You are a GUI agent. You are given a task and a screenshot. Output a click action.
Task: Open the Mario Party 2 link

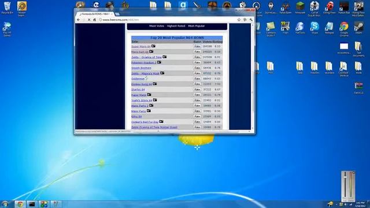(x=140, y=106)
